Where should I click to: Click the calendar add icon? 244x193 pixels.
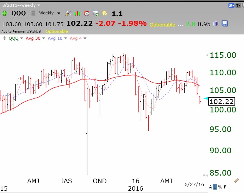point(96,14)
